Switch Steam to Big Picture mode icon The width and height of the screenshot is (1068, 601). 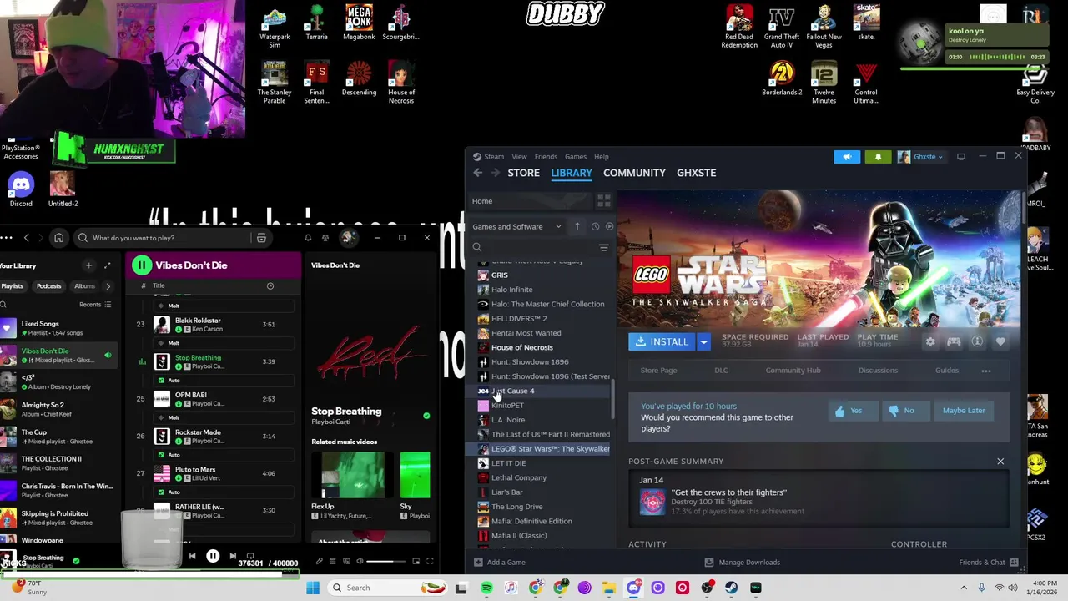click(x=961, y=156)
